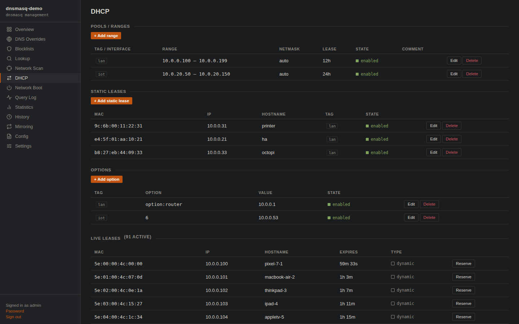Click the range 10.0.0.100 – 10.0.0.199
This screenshot has height=324, width=519.
click(x=195, y=61)
